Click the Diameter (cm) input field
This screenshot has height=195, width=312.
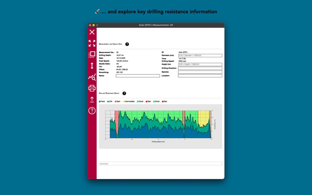tap(200, 55)
